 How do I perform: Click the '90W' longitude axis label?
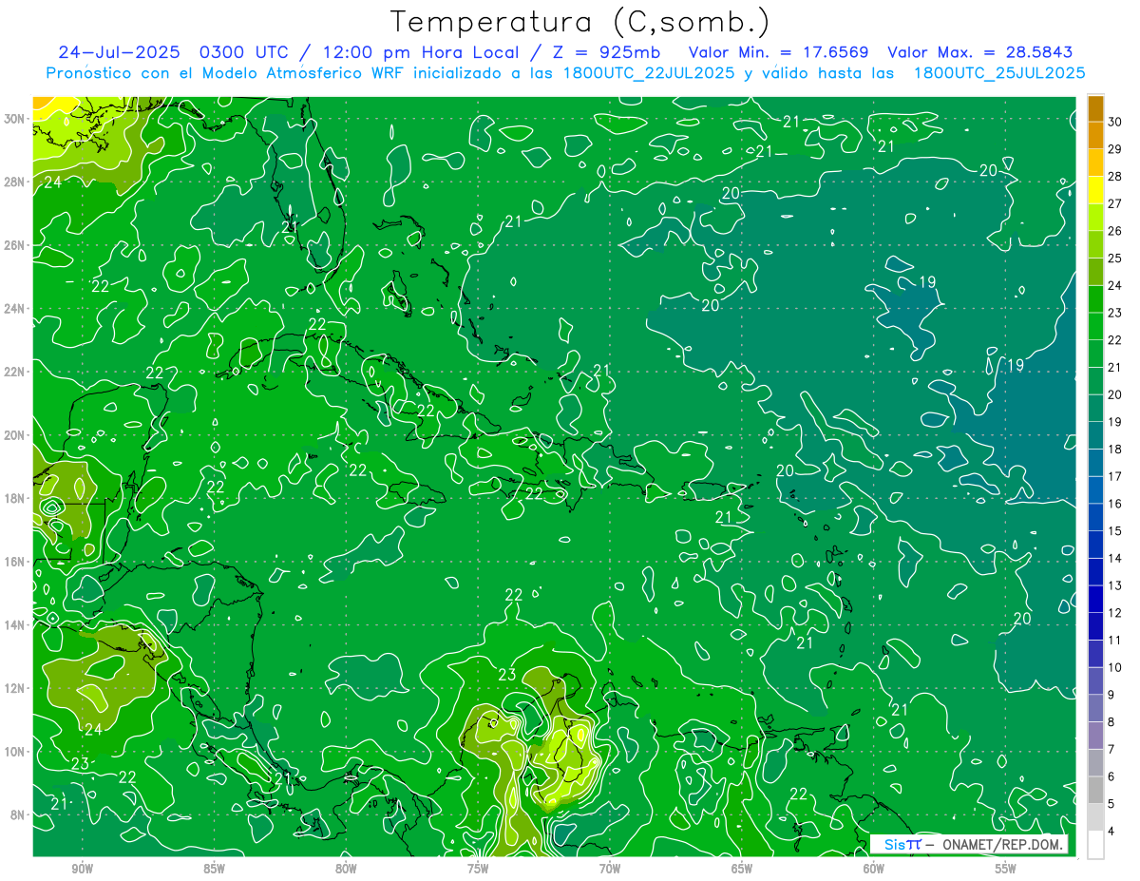pos(82,869)
